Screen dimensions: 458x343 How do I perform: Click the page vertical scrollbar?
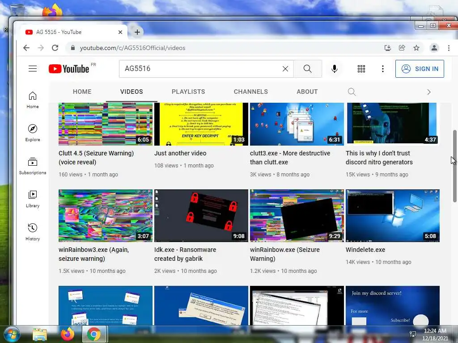(454, 166)
